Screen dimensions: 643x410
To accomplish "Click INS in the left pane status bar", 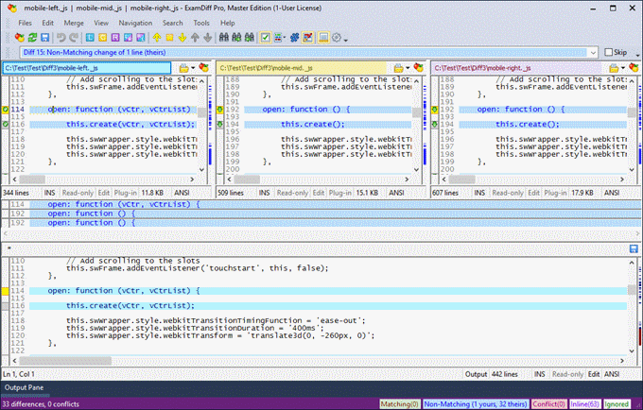I will [x=49, y=193].
